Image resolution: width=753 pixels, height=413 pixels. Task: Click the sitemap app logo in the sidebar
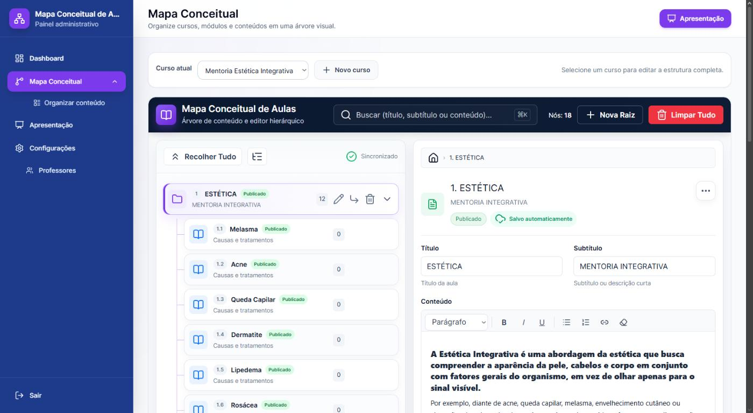tap(19, 18)
